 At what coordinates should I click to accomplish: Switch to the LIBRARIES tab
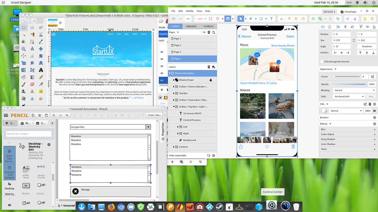coord(191,26)
